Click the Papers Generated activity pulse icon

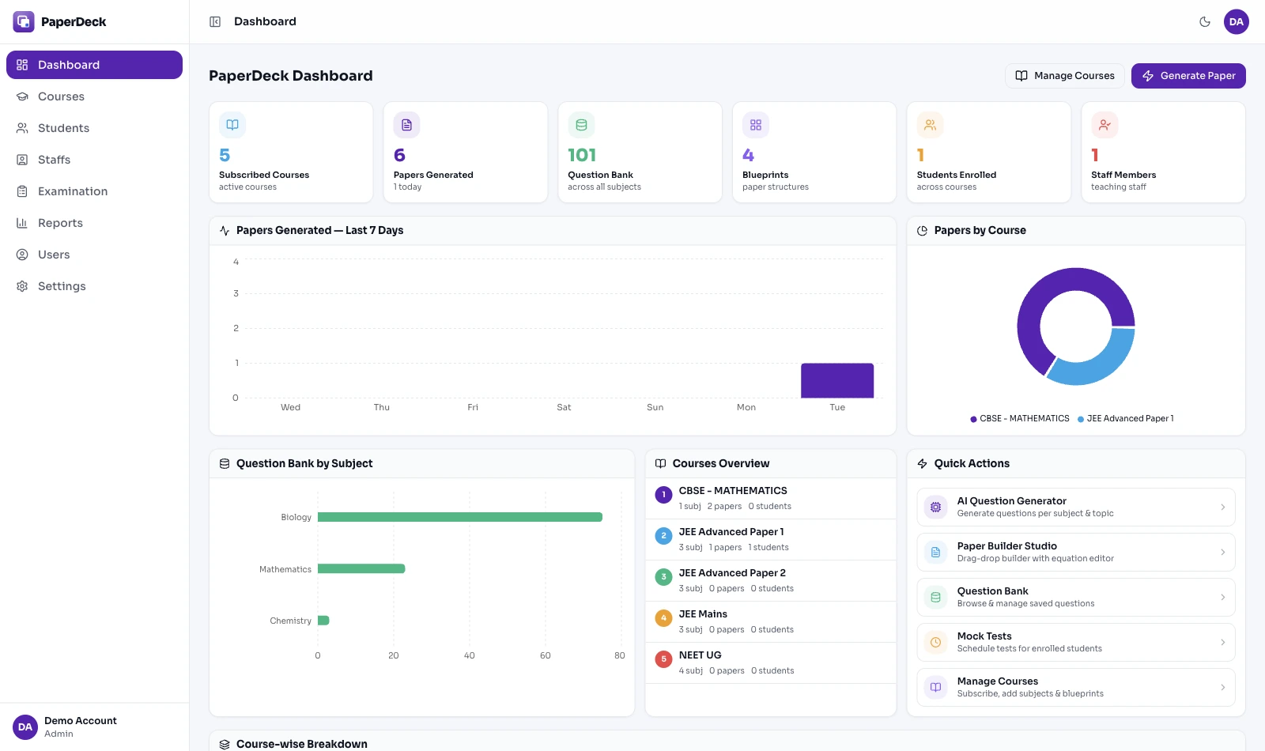(225, 231)
